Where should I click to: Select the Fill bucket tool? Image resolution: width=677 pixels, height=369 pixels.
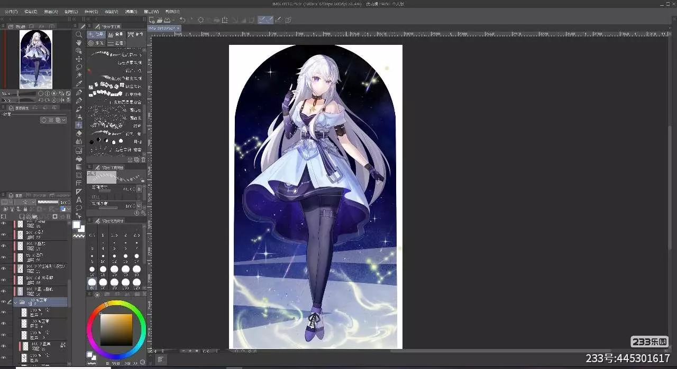(79, 158)
